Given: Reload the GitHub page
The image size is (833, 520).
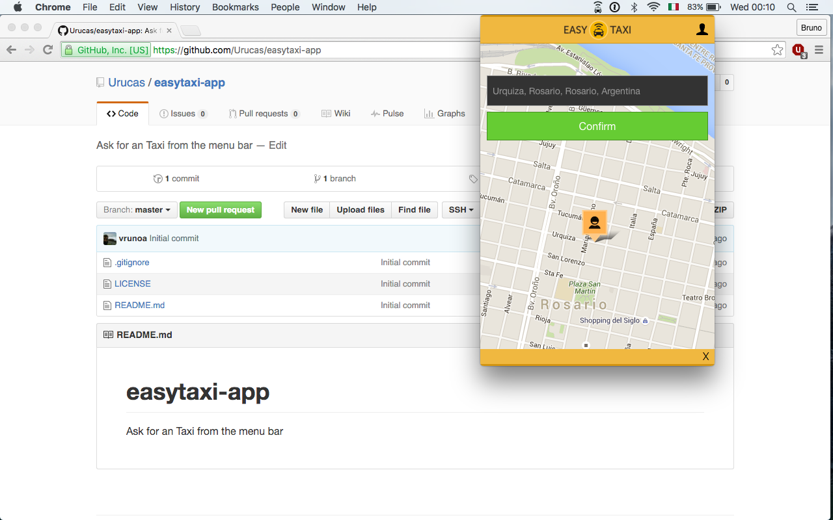Looking at the screenshot, I should [48, 50].
